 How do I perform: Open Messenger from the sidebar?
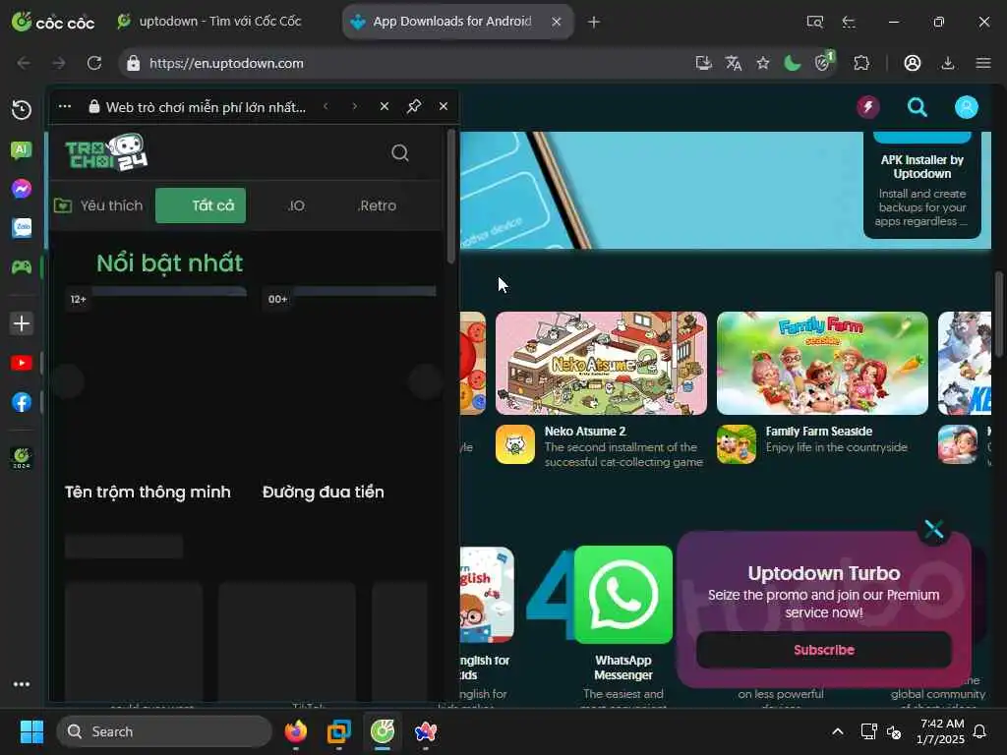point(22,189)
